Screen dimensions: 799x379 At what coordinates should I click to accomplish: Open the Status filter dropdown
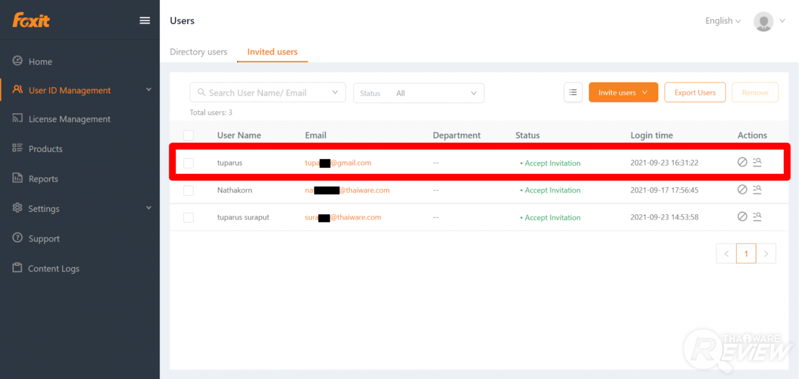[418, 93]
